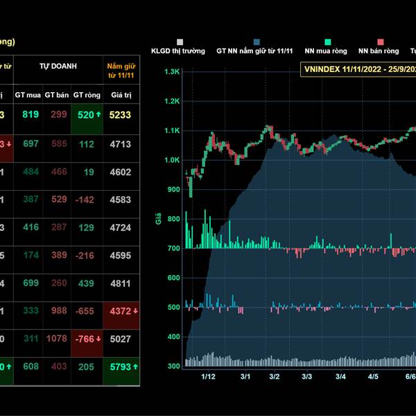Select the 'NN mua ròng' legend label
Screen dimensions: 416x416
pos(326,51)
